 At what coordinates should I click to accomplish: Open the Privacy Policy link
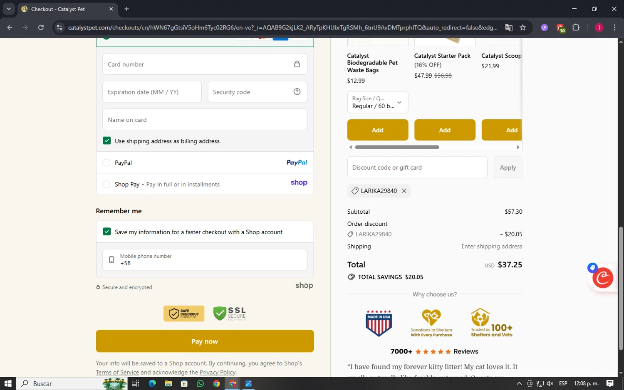coord(218,372)
